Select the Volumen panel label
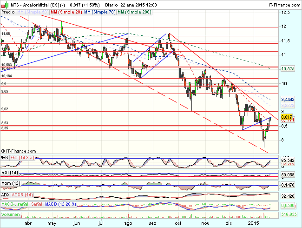Image resolution: width=302 pixels, height=228 pixels. (x=10, y=214)
